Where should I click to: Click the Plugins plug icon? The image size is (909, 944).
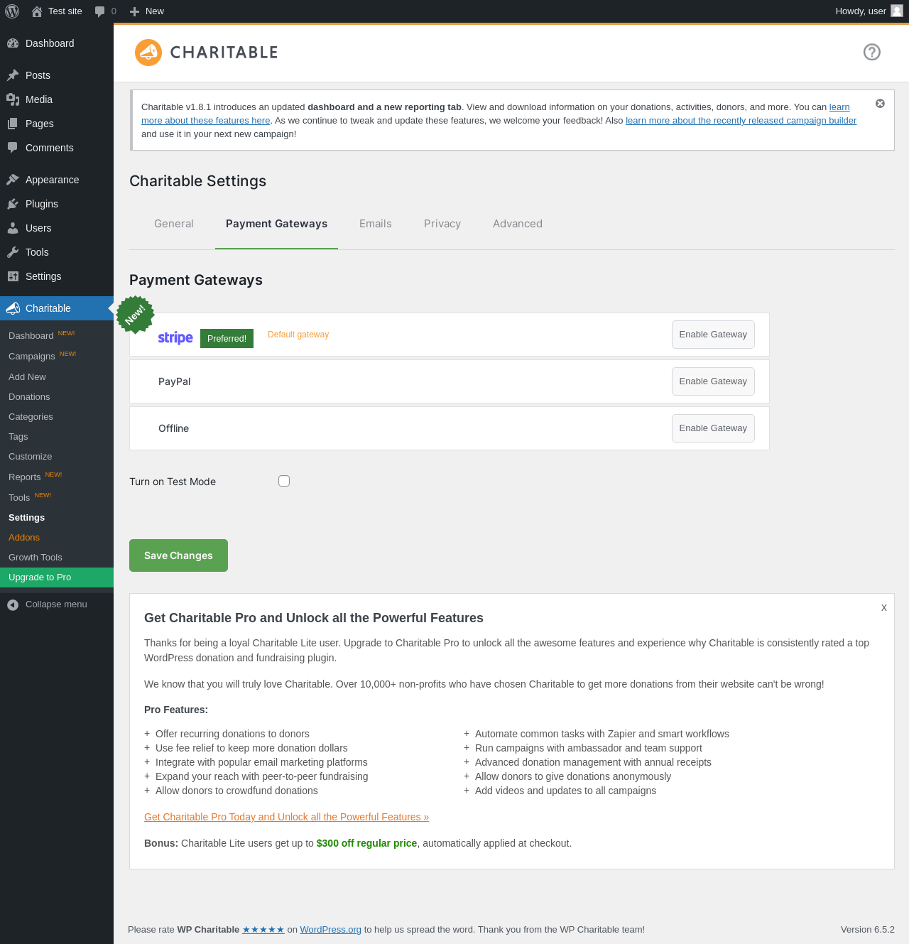[x=13, y=204]
